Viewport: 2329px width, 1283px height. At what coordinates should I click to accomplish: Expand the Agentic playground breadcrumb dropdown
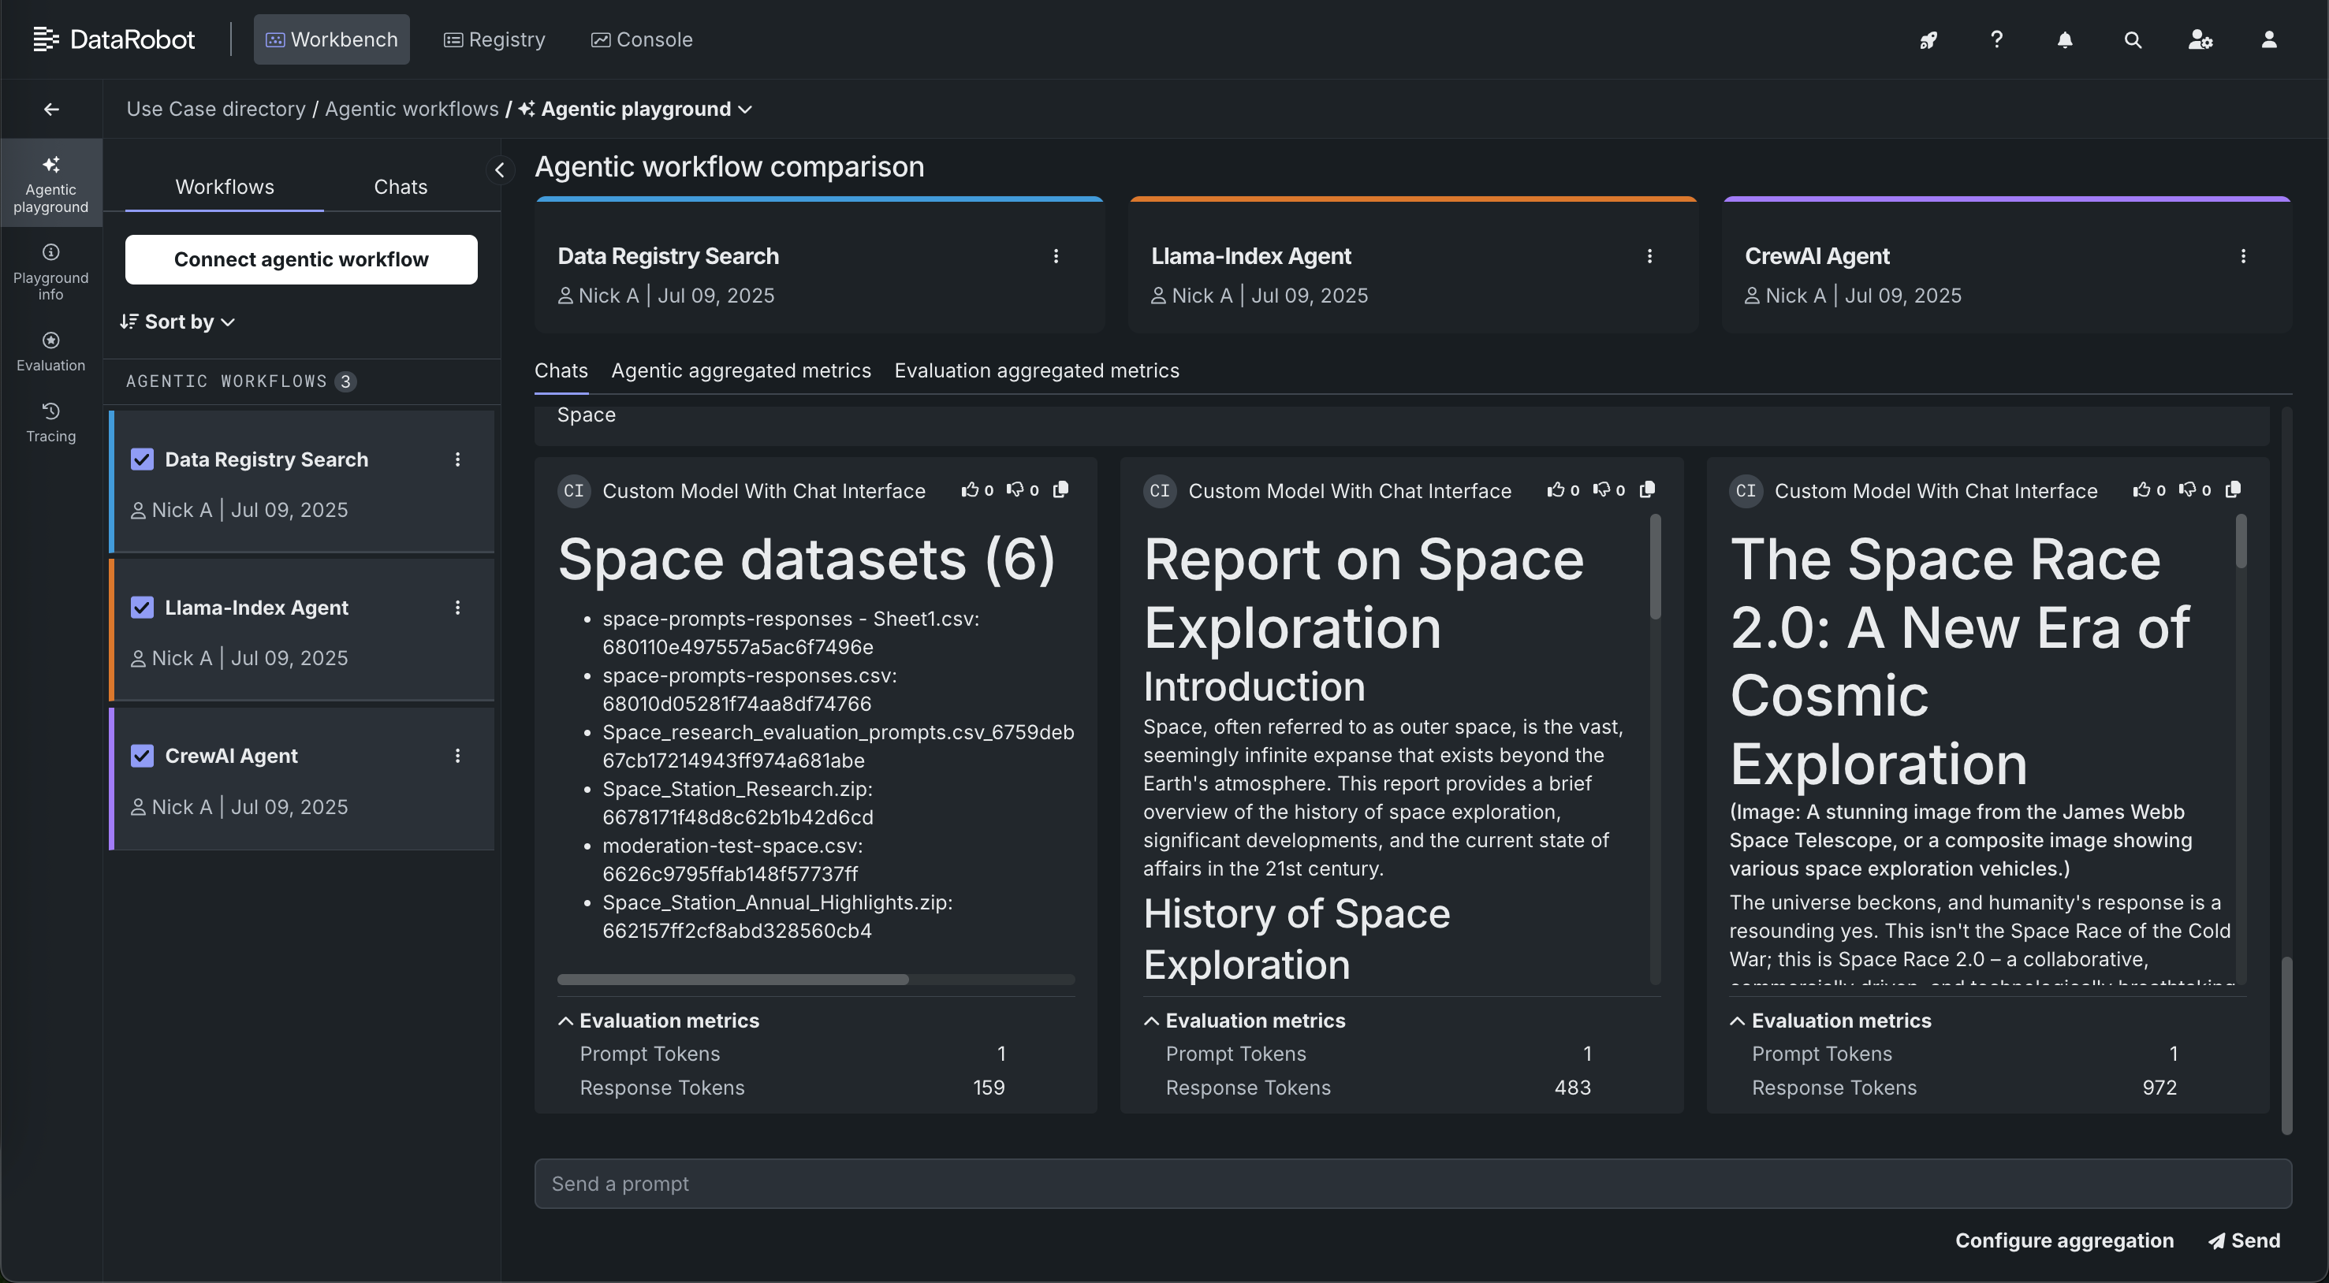pos(745,110)
